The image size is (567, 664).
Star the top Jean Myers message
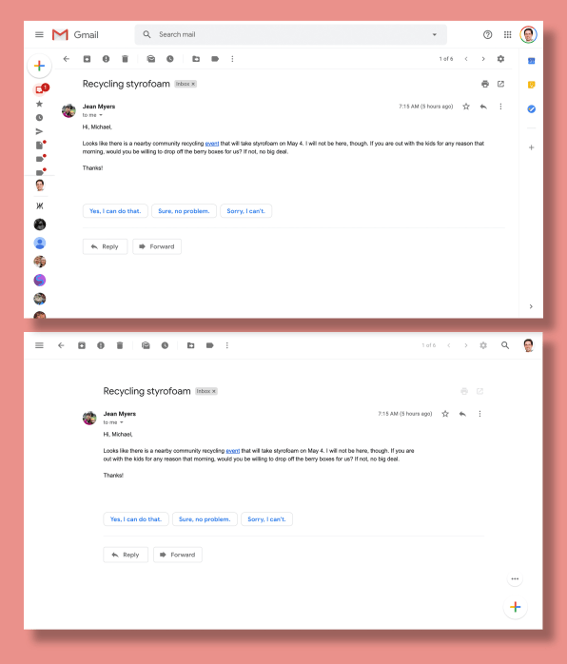click(466, 107)
